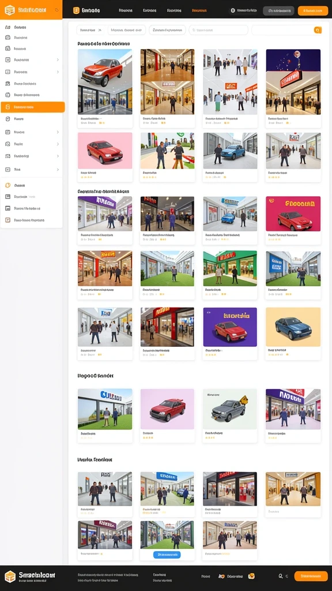Select the first sidebar item's icon
The image size is (332, 591).
pyautogui.click(x=7, y=27)
